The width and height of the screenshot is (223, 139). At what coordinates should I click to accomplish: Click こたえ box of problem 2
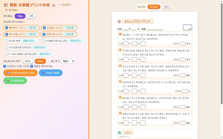(x=182, y=59)
